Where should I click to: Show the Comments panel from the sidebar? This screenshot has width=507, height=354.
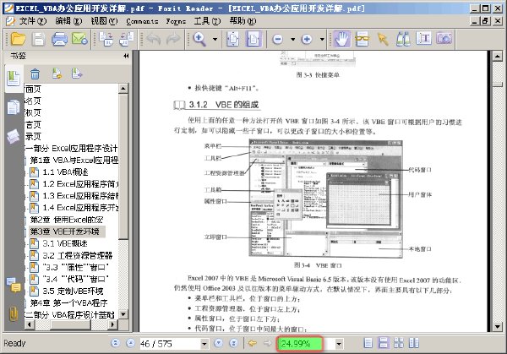(x=14, y=285)
